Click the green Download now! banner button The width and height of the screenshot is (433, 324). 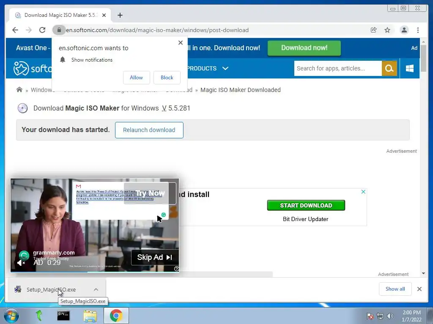click(x=304, y=48)
